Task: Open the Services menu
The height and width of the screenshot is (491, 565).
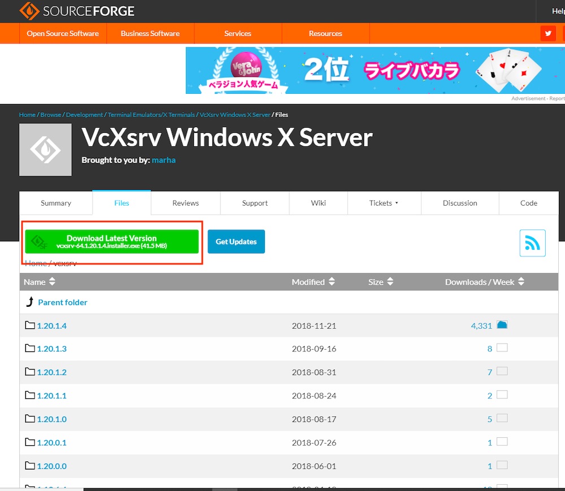Action: coord(238,33)
